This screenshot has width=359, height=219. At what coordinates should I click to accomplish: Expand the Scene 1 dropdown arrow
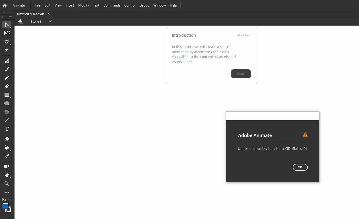[50, 21]
